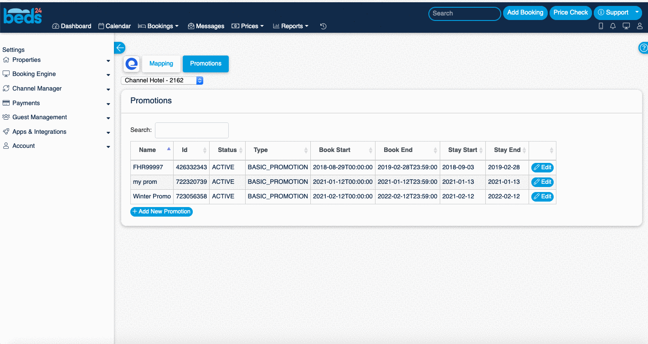Click Add New Promotion button

(x=161, y=212)
